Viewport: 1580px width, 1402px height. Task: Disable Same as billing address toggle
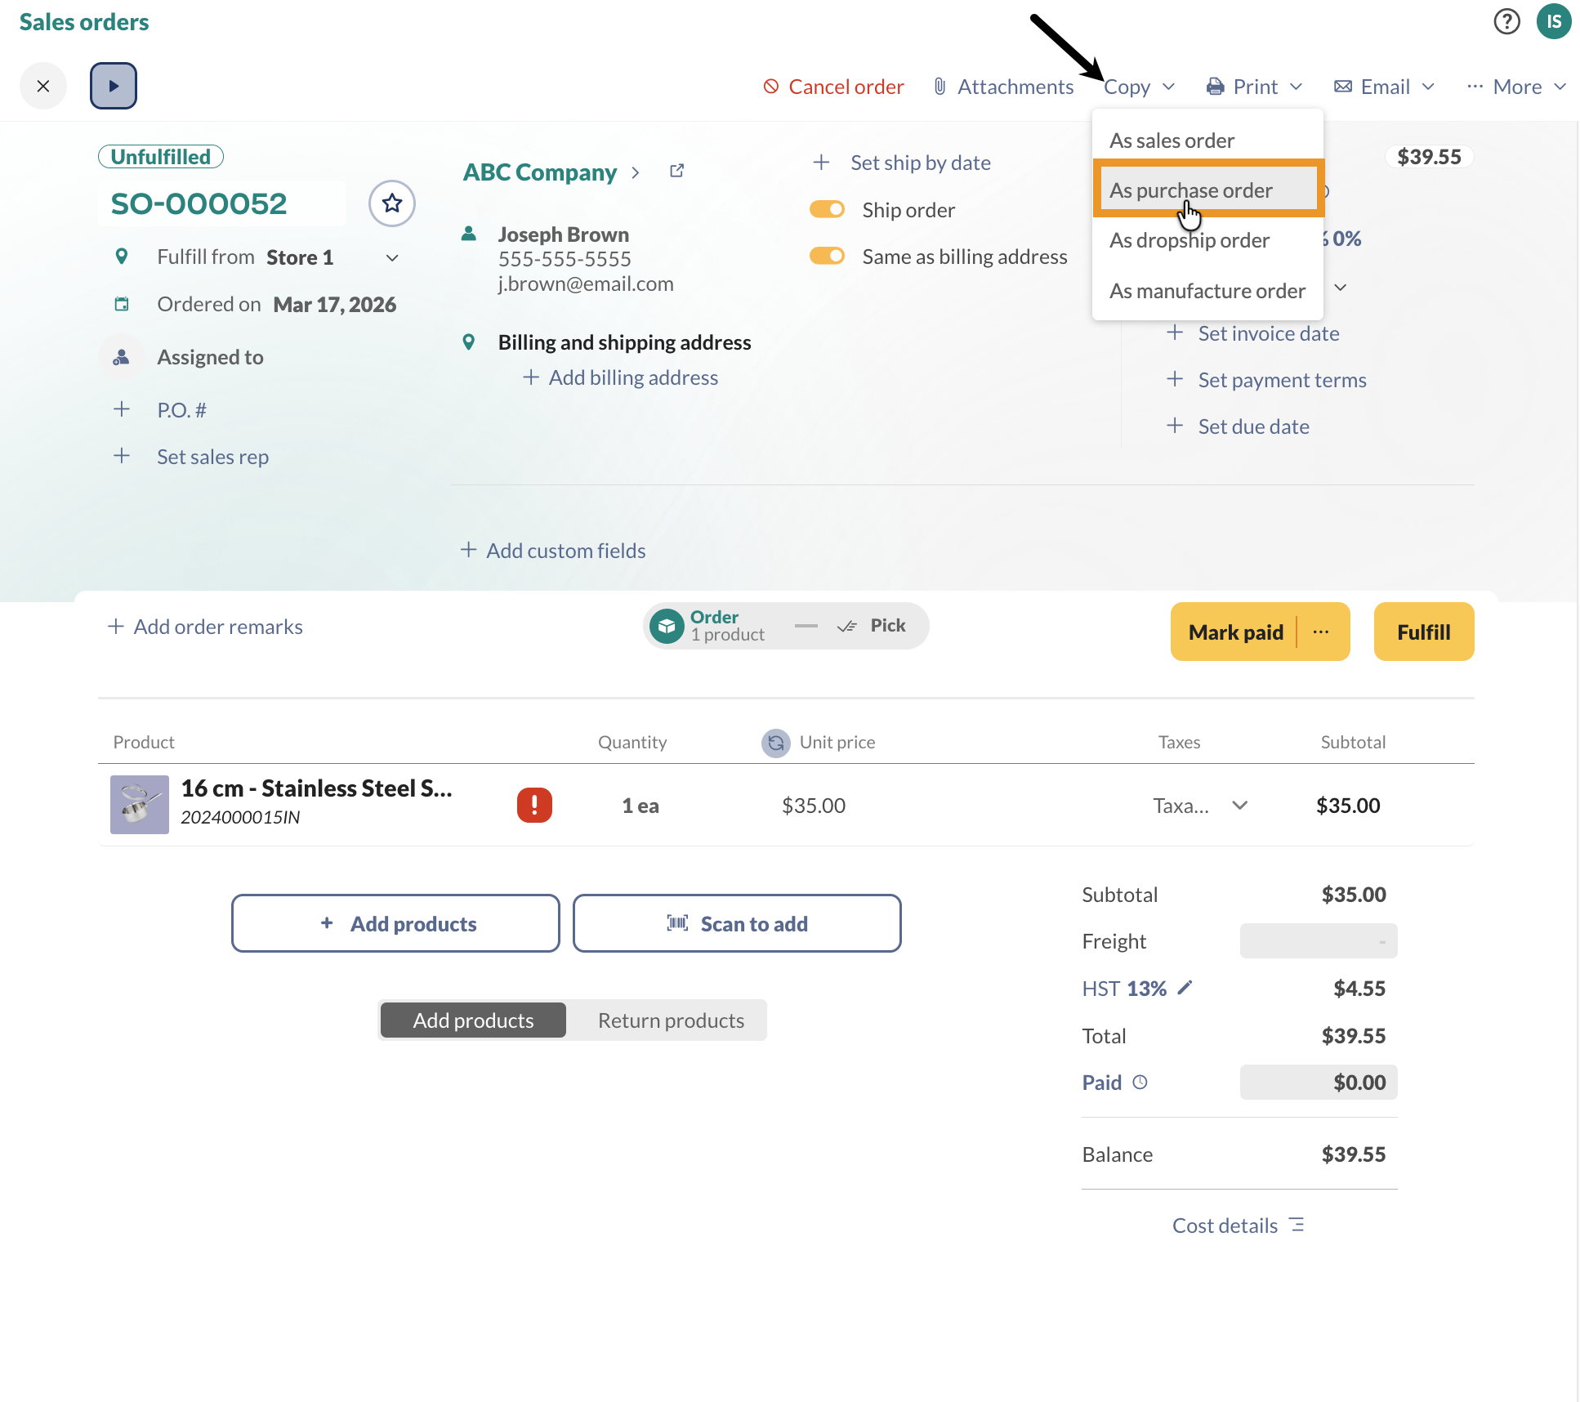(827, 257)
